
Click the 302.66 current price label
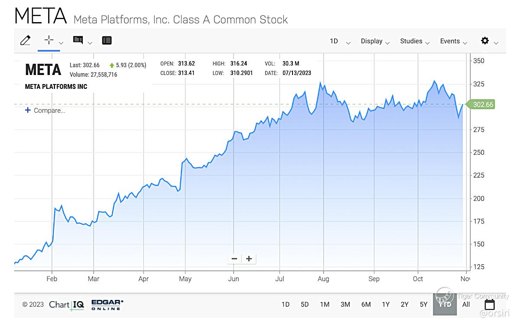[483, 104]
